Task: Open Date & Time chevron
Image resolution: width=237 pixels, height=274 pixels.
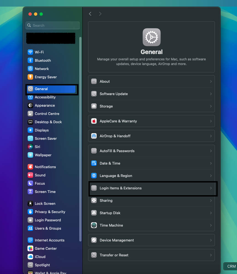Action: [211, 163]
